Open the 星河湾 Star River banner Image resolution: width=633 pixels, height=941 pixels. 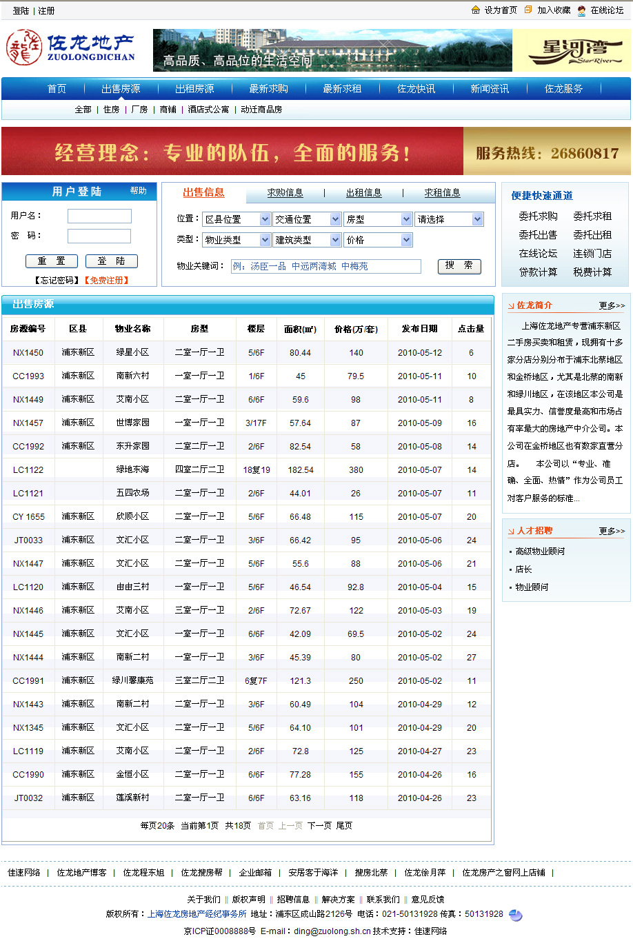click(x=572, y=50)
